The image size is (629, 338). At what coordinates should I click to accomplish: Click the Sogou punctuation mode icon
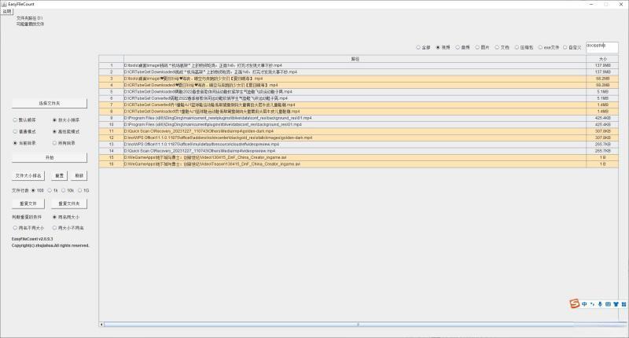(593, 304)
